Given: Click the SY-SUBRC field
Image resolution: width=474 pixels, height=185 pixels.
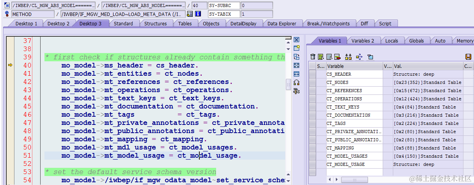Looking at the screenshot, I should click(224, 6).
